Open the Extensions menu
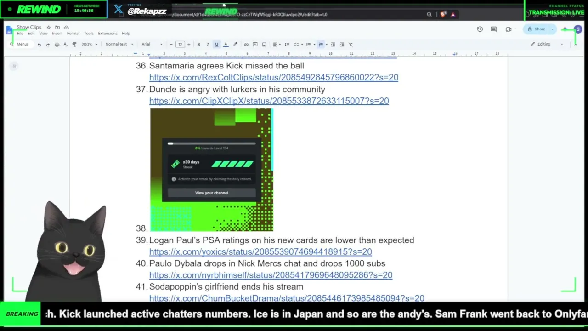Viewport: 588px width, 331px height. tap(107, 34)
